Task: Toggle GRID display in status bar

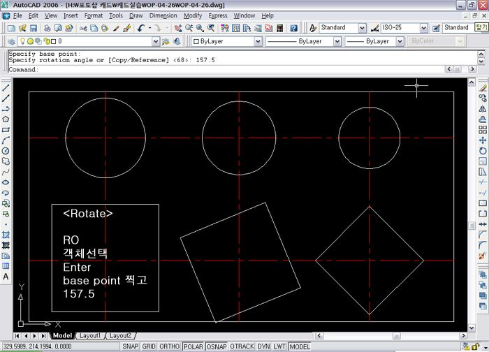Action: pos(149,346)
